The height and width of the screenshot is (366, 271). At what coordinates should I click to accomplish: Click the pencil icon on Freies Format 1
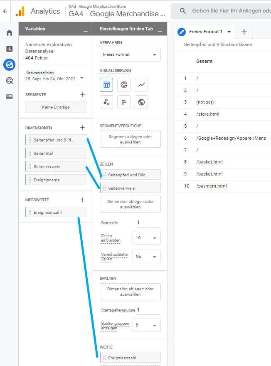[x=182, y=32]
